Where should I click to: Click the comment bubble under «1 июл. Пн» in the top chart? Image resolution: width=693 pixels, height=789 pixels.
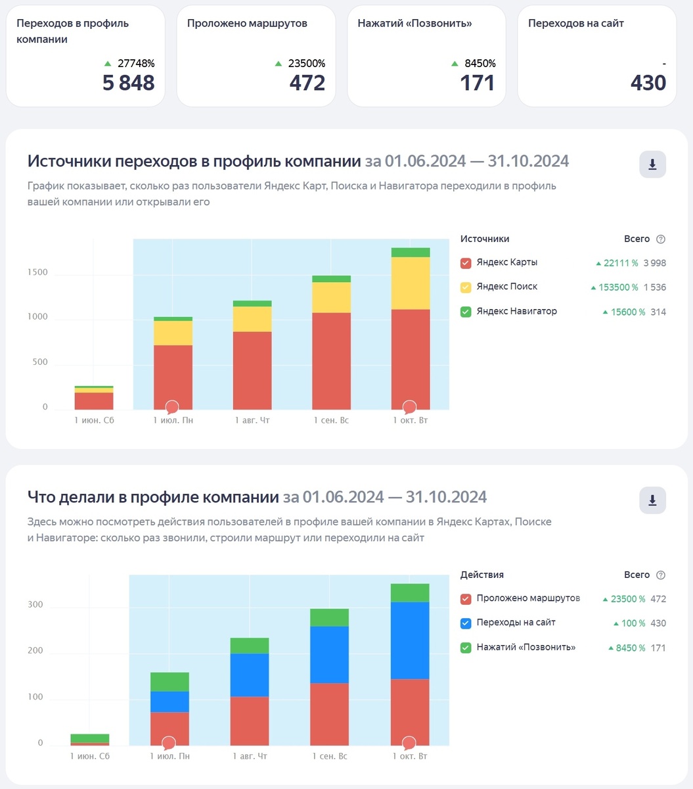(172, 408)
